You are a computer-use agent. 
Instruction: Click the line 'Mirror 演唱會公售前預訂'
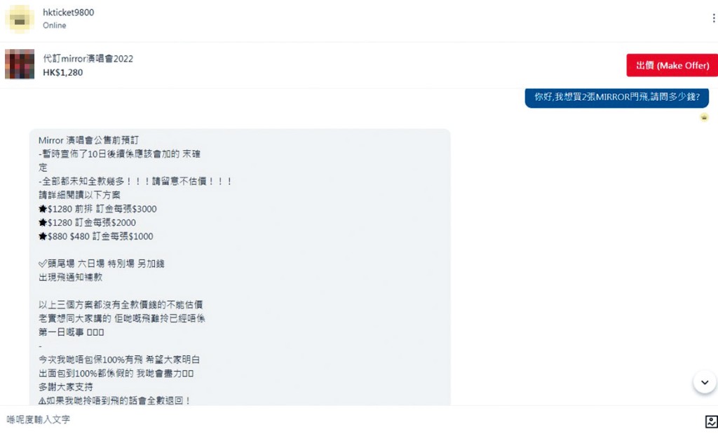(88, 140)
